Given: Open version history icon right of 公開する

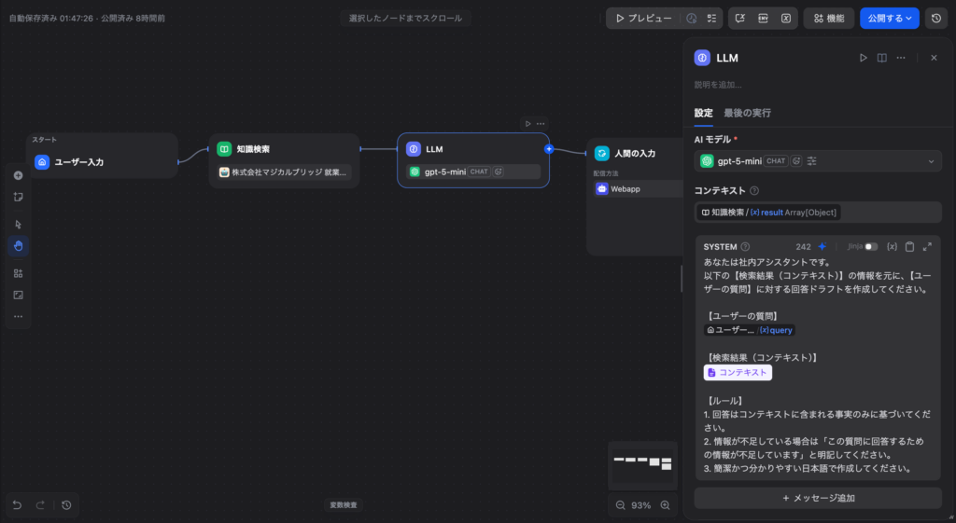Looking at the screenshot, I should [936, 19].
